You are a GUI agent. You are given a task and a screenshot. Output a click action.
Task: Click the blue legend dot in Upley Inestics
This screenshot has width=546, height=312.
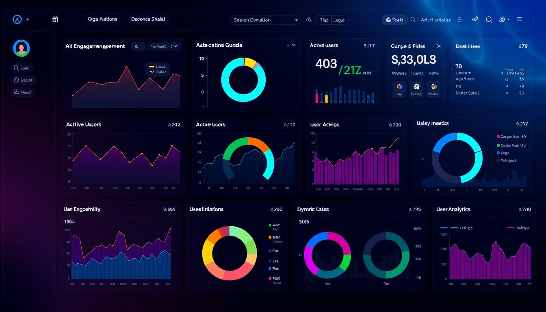(x=498, y=153)
